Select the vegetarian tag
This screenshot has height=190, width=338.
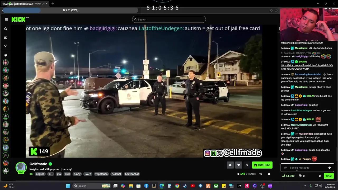pyautogui.click(x=101, y=174)
